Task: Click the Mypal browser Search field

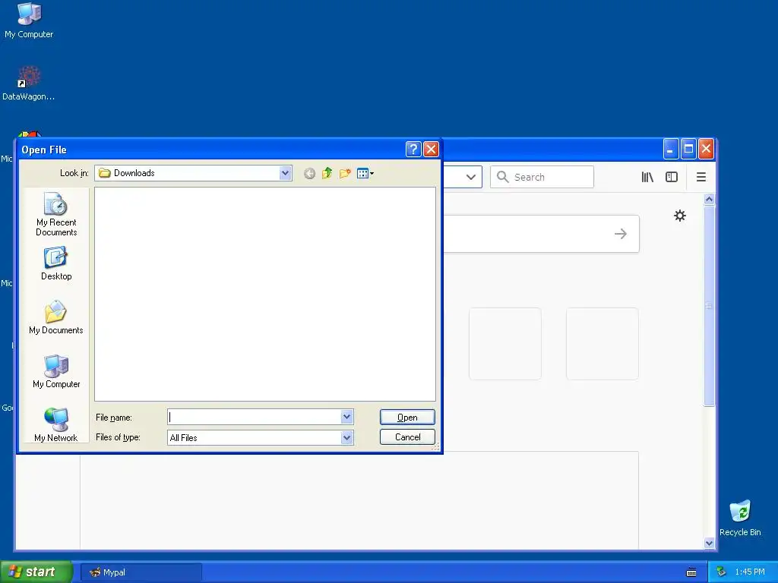Action: click(542, 177)
